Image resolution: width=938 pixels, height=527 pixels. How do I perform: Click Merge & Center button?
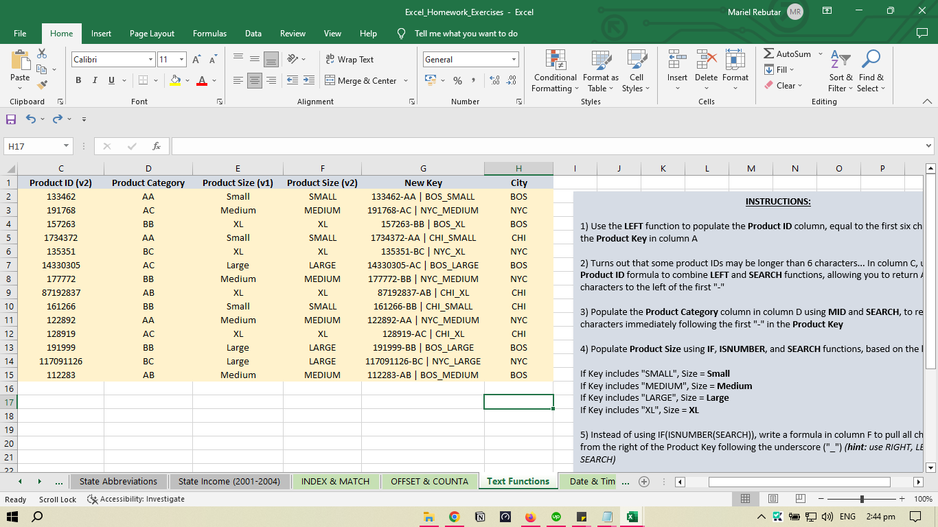pos(361,80)
